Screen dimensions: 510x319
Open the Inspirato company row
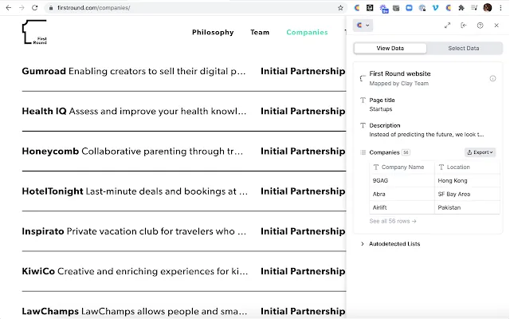point(184,231)
